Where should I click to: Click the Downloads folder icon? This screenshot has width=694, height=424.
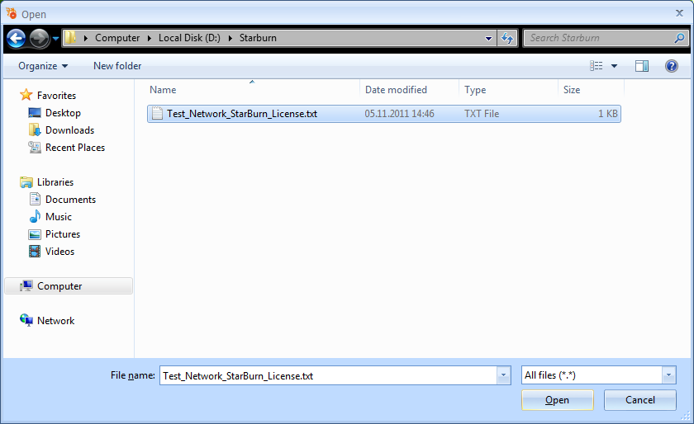click(x=35, y=130)
